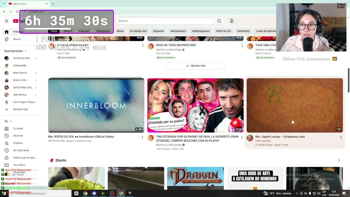Select the Mixes filter chip
This screenshot has width=350, height=197.
[120, 31]
